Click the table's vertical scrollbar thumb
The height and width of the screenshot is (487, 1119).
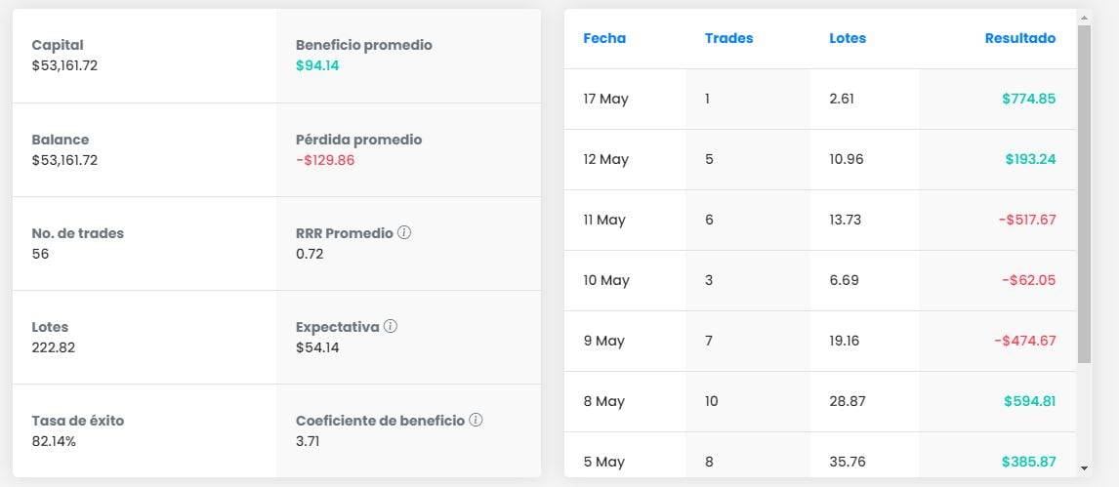[1084, 195]
